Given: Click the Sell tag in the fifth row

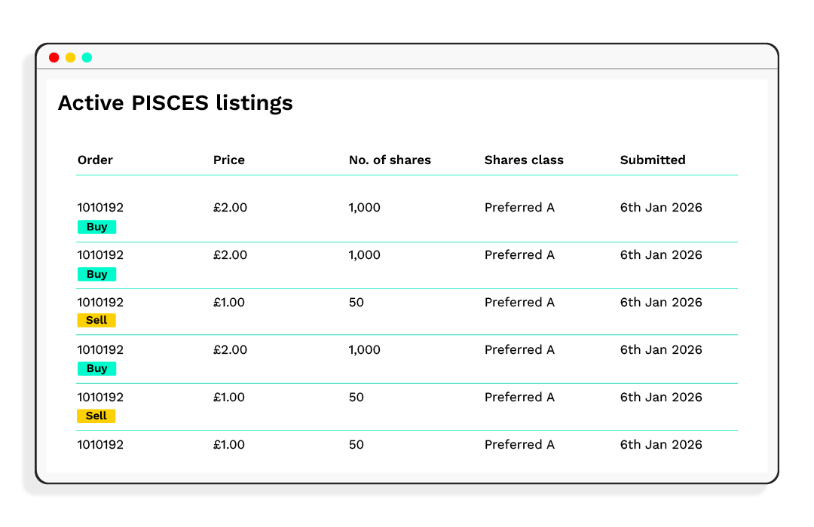Looking at the screenshot, I should pos(96,416).
